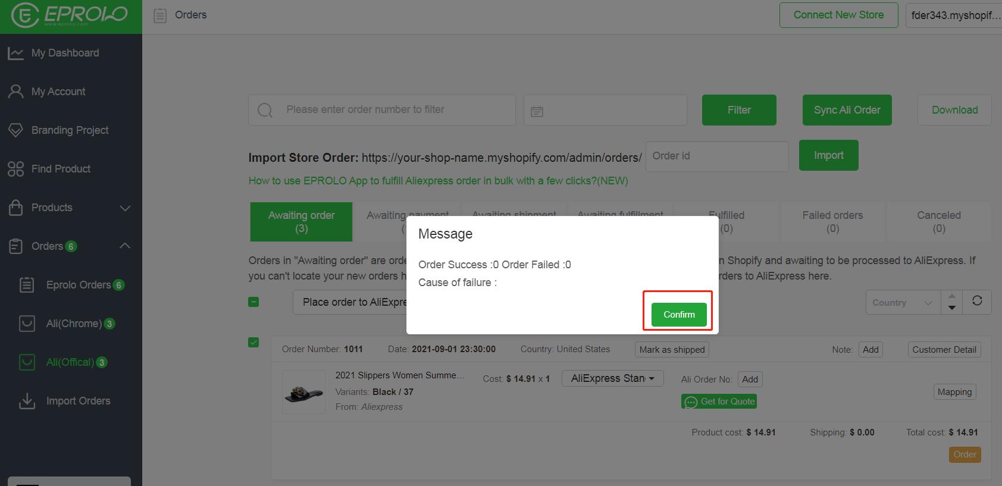Viewport: 1002px width, 486px height.
Task: Click Sync Ali Order button
Action: [x=847, y=110]
